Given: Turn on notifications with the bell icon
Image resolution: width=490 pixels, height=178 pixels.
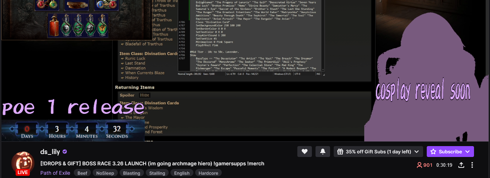Looking at the screenshot, I should (x=322, y=152).
